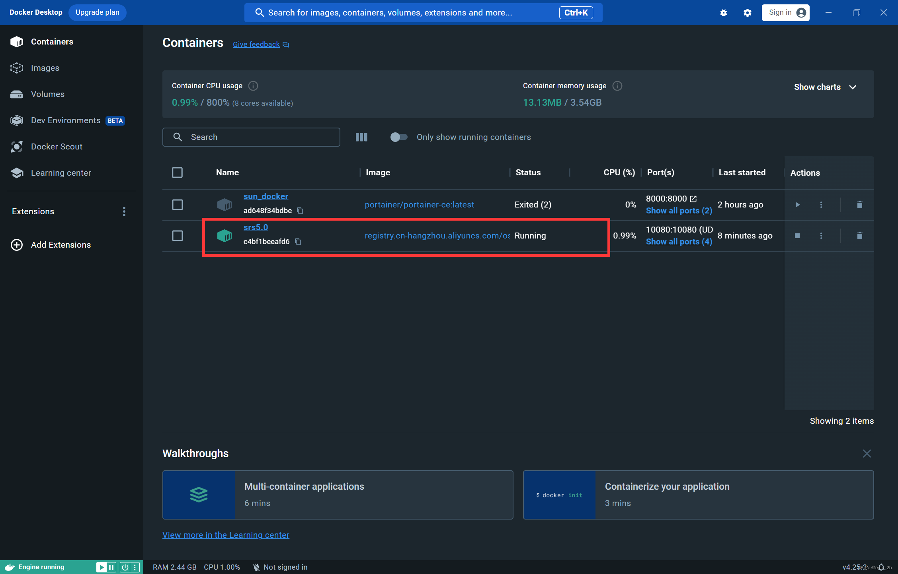Open the Extensions options menu
Viewport: 898px width, 574px height.
(124, 211)
